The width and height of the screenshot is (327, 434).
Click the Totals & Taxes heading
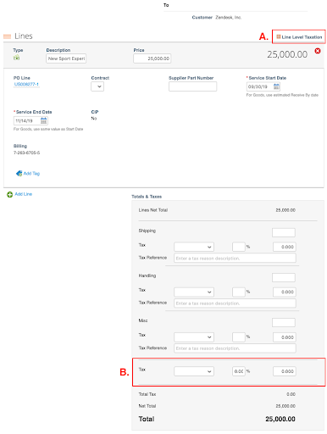coord(147,197)
